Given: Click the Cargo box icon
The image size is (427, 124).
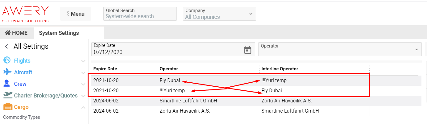Looking at the screenshot, I should coord(7,107).
